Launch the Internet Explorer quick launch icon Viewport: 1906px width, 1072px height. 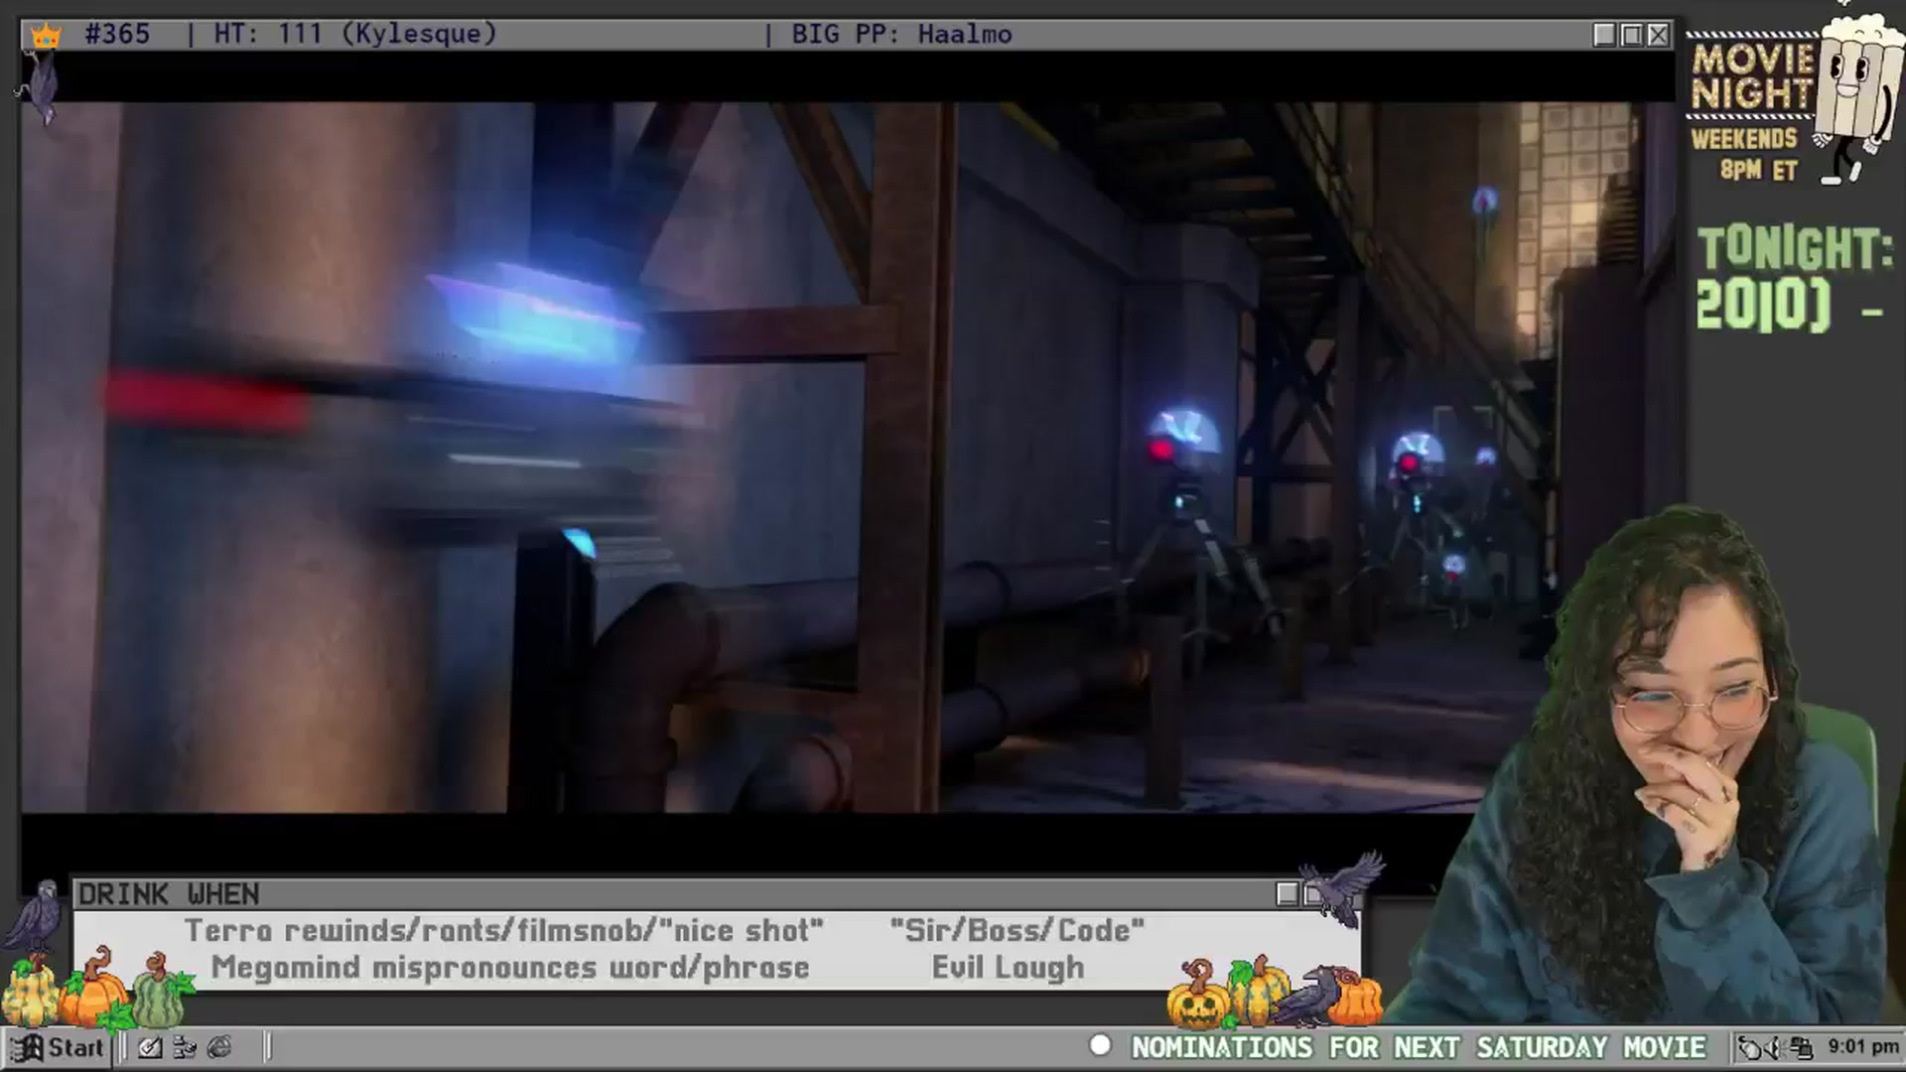[x=219, y=1047]
